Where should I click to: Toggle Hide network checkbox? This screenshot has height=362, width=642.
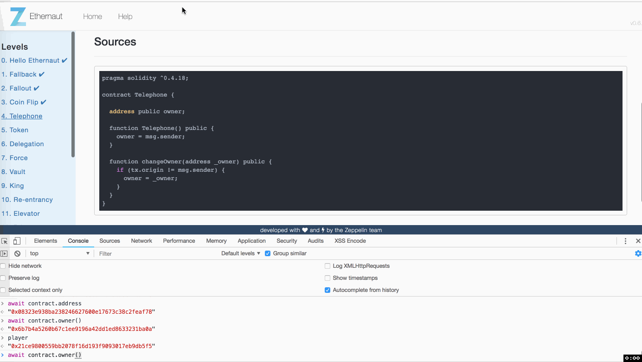pyautogui.click(x=3, y=266)
